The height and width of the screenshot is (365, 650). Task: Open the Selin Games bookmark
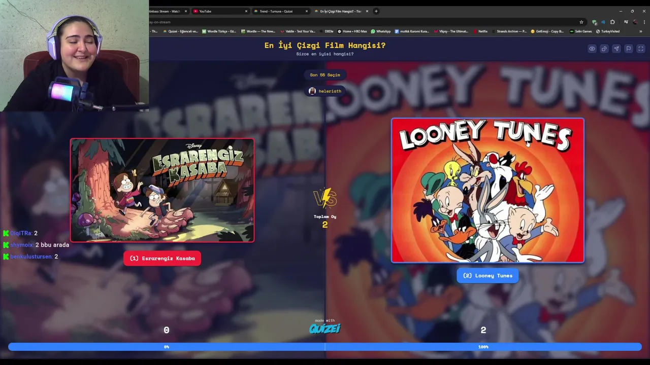[580, 31]
